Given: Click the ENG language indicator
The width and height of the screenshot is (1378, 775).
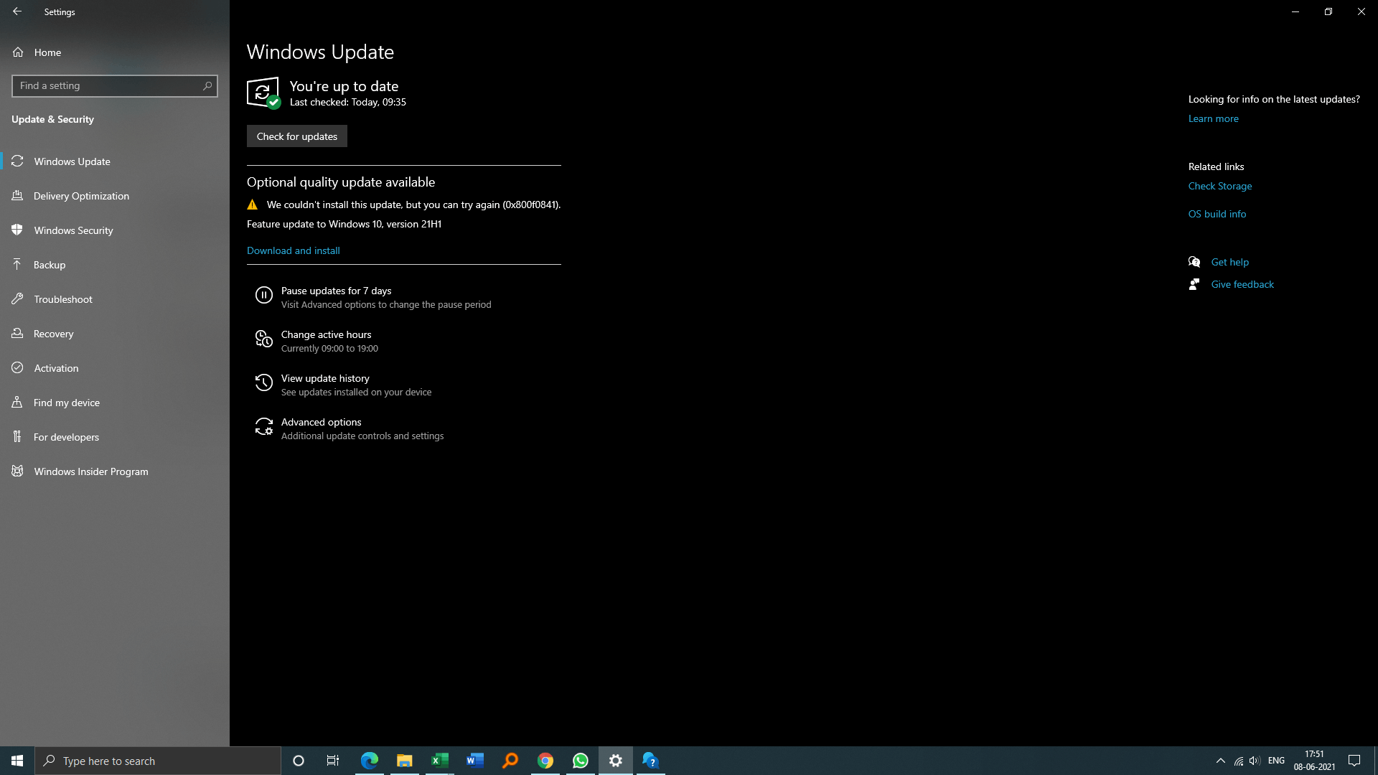Looking at the screenshot, I should click(1276, 761).
